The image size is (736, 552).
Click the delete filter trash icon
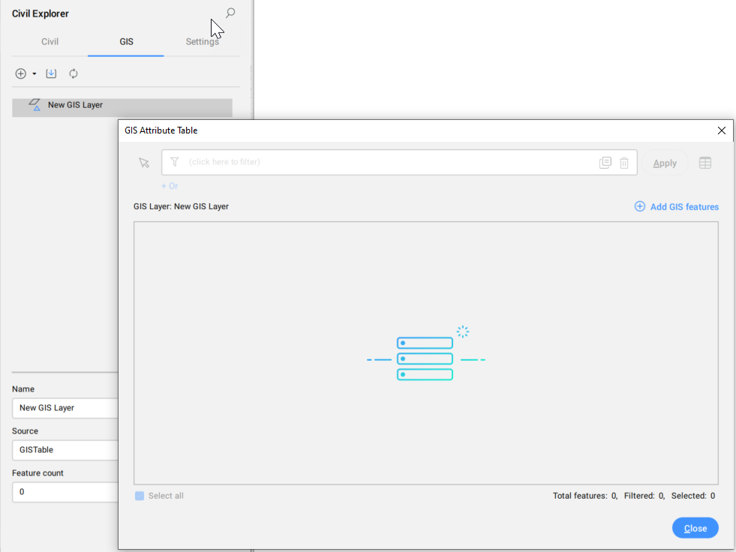(x=624, y=163)
